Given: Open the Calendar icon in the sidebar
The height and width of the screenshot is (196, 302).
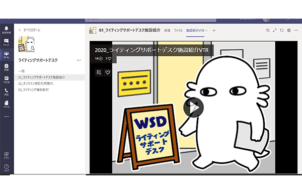Looking at the screenshot, I should pyautogui.click(x=7, y=79).
